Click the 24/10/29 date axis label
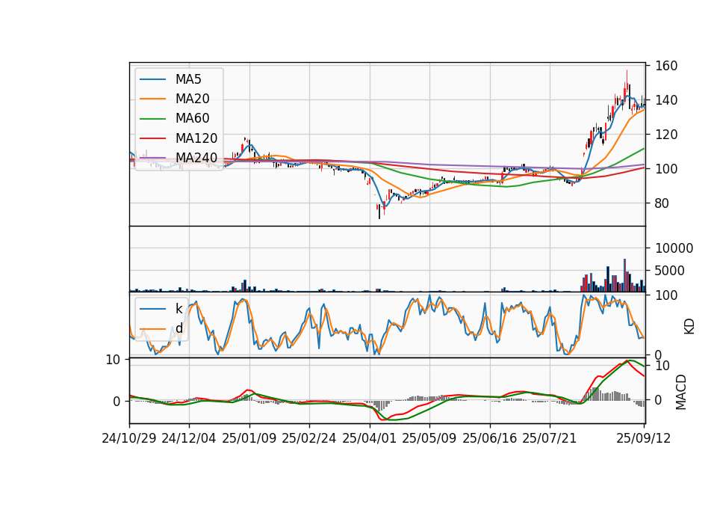The image size is (717, 516). coord(129,438)
